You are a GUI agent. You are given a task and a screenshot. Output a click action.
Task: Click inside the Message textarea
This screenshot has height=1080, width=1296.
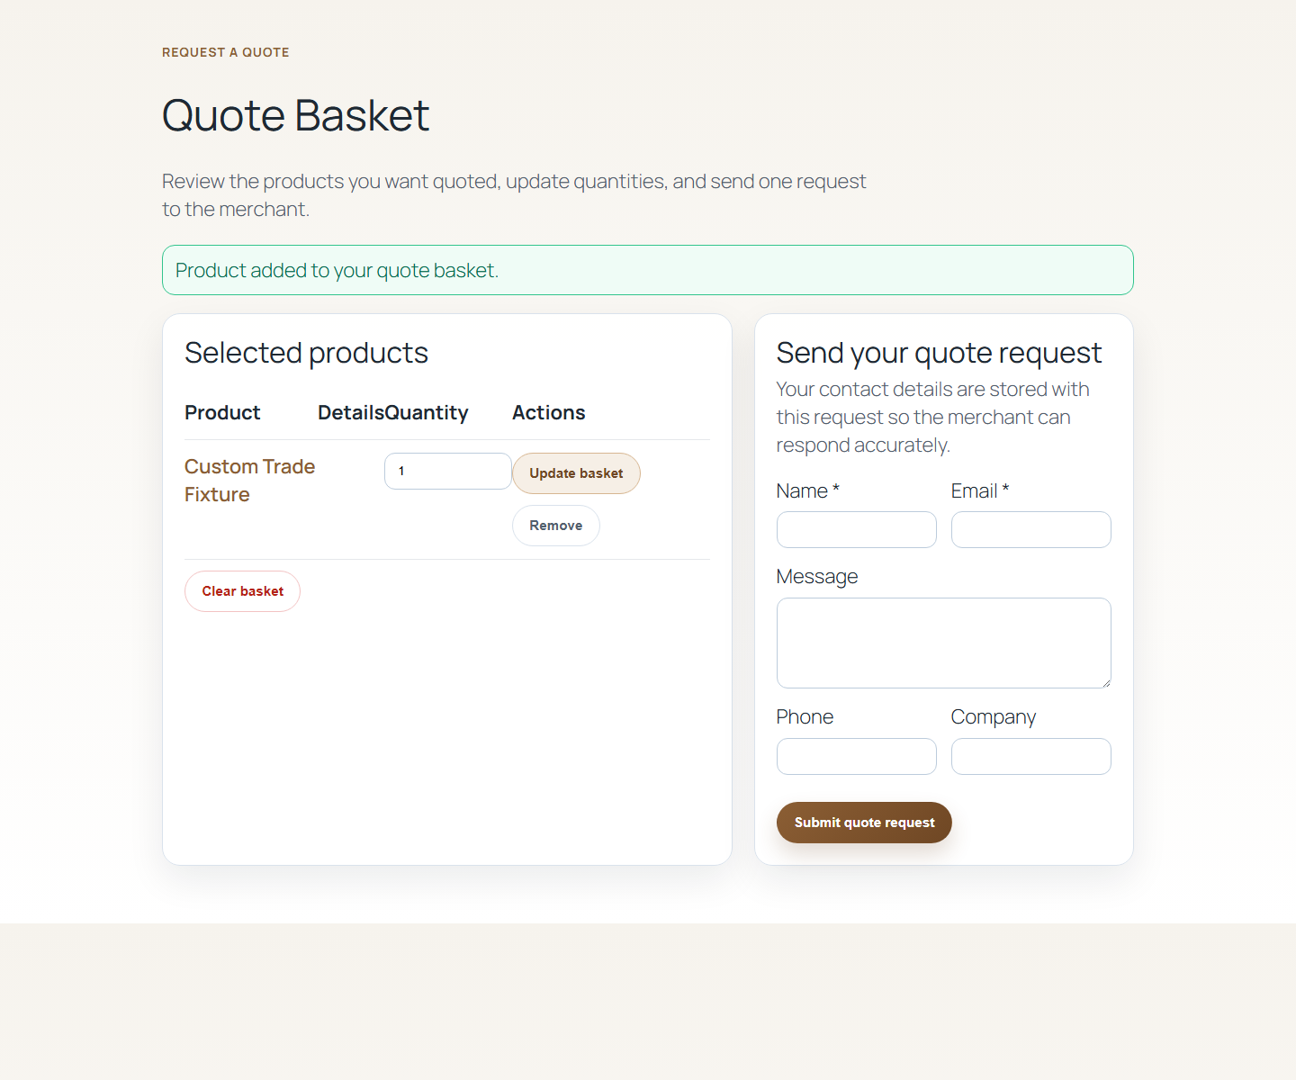click(x=943, y=643)
